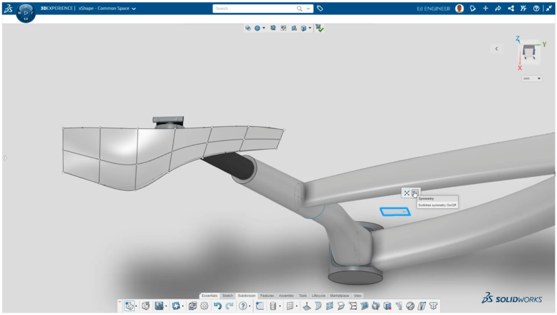Open the Settings gear in bottom toolbar
This screenshot has height=315, width=557.
click(x=205, y=306)
